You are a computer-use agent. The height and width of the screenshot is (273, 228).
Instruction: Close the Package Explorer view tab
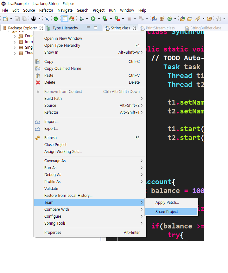pyautogui.click(x=41, y=28)
